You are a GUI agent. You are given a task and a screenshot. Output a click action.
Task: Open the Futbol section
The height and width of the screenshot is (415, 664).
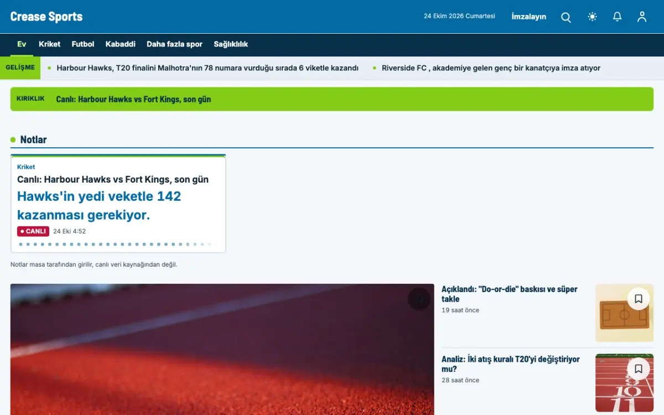(83, 44)
